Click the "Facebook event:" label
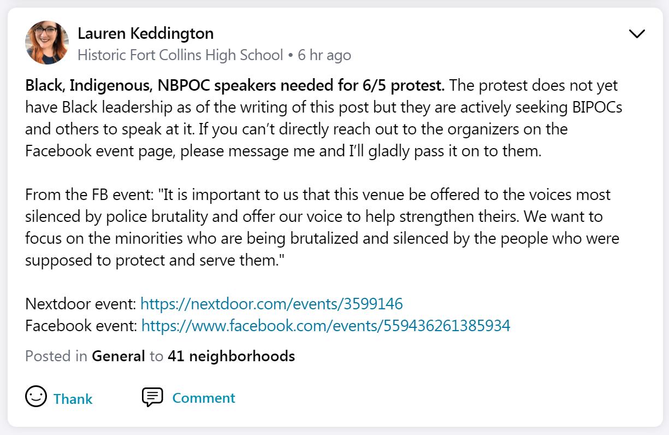Image resolution: width=669 pixels, height=435 pixels. tap(81, 326)
